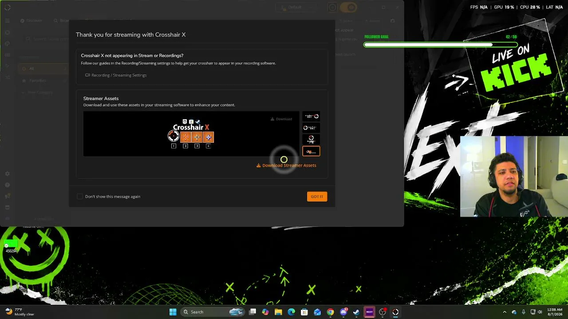Open Recording / Streaming Settings link
The width and height of the screenshot is (568, 319).
[x=116, y=75]
